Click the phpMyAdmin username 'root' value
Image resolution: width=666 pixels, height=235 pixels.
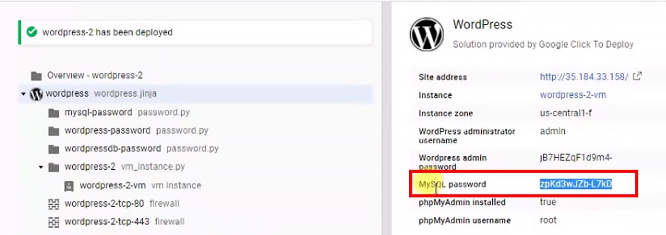(x=548, y=221)
